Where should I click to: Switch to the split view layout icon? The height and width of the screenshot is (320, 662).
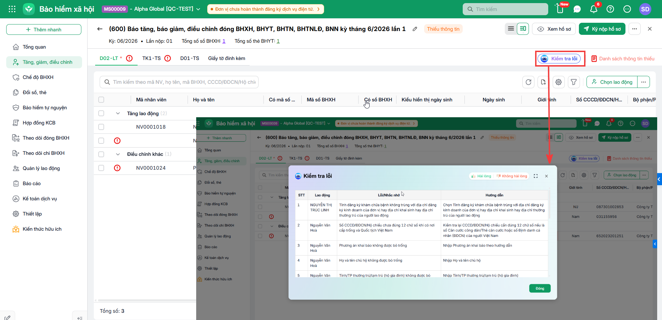[523, 29]
